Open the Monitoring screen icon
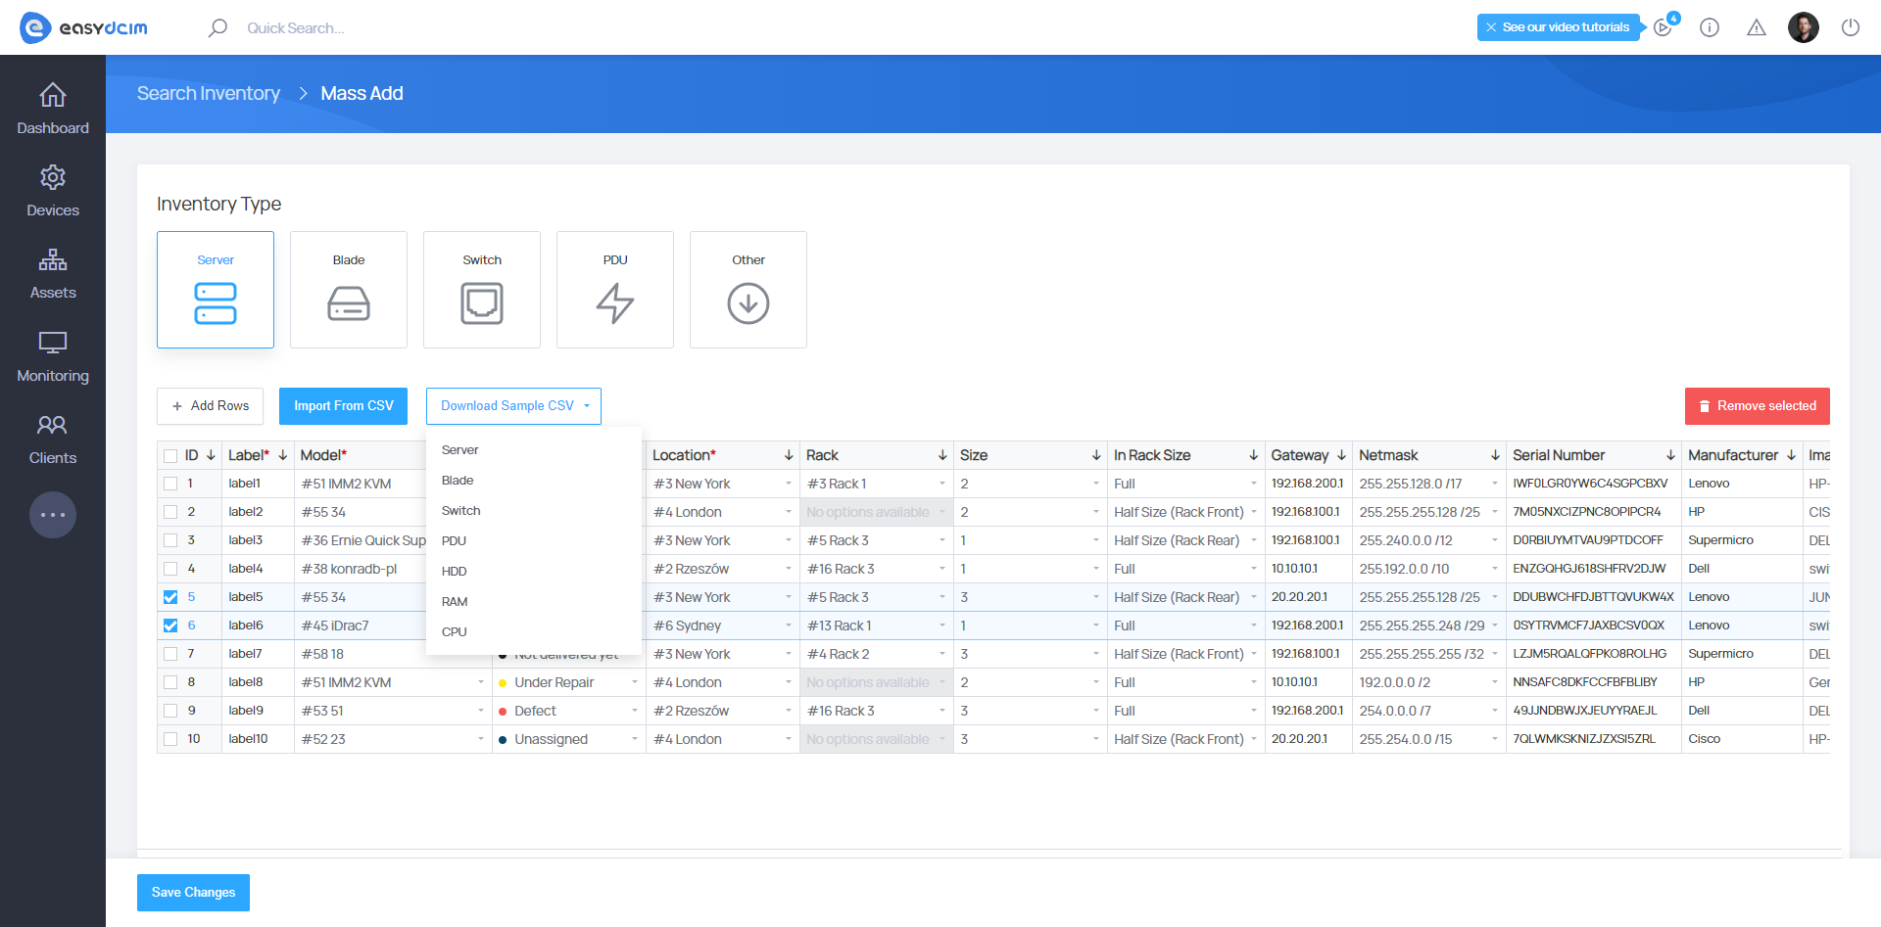Screen dimensions: 1881x927 coord(53,343)
